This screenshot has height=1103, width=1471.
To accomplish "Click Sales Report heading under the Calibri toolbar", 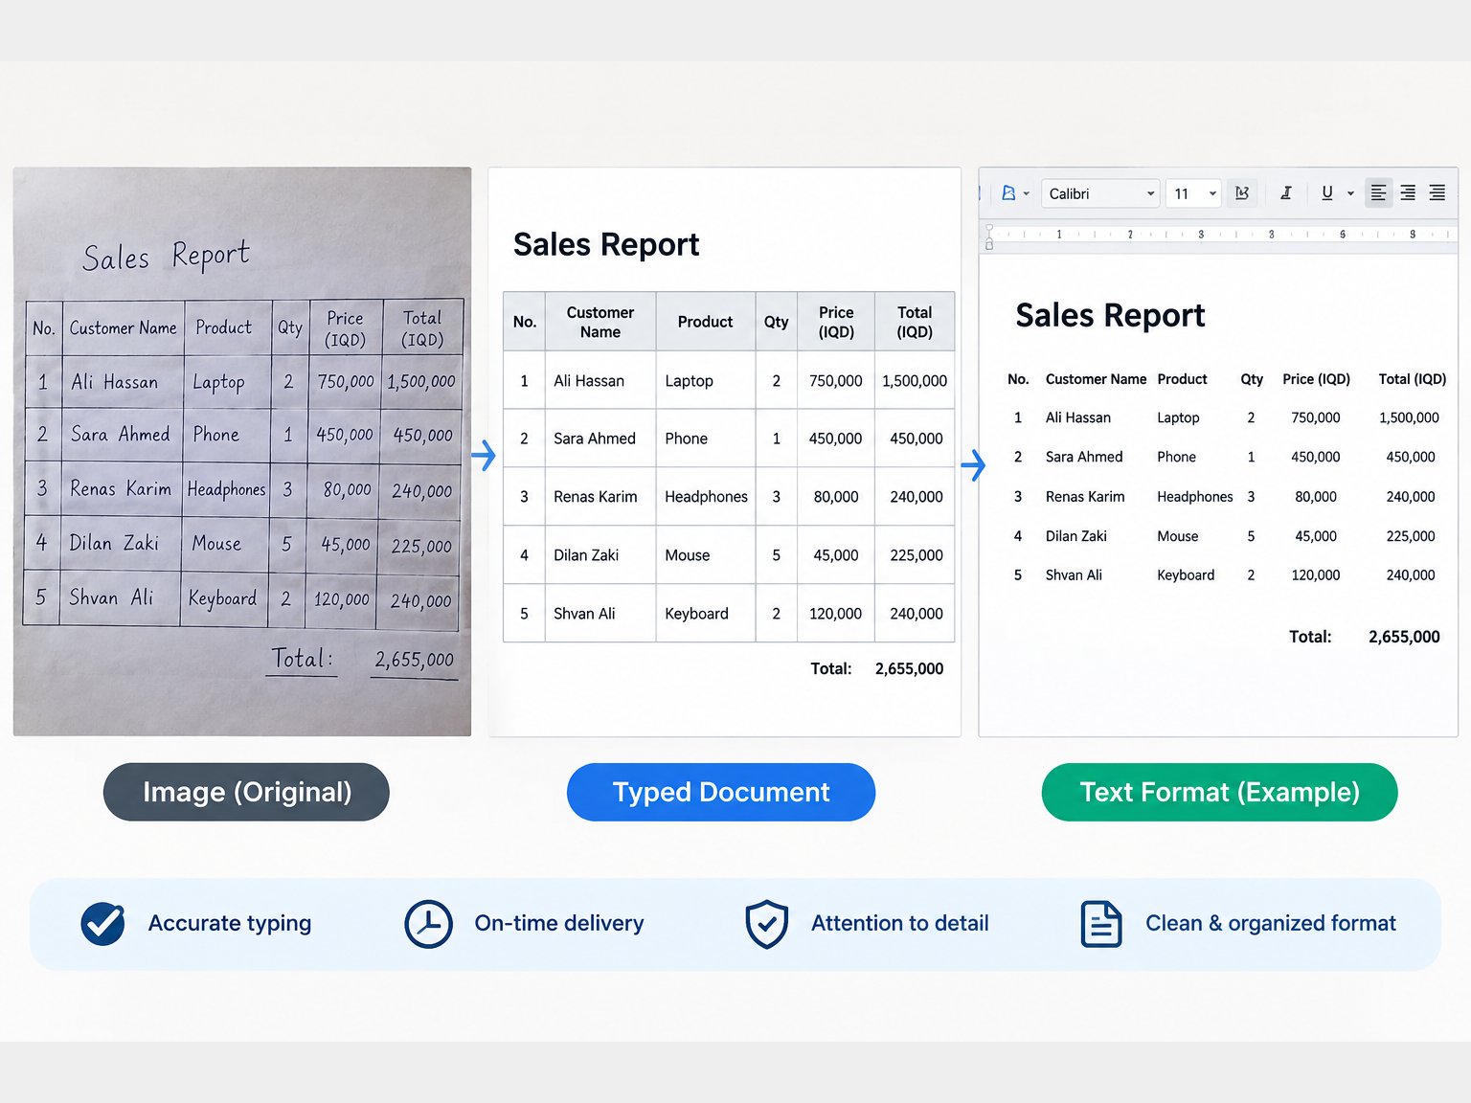I will tap(1110, 316).
